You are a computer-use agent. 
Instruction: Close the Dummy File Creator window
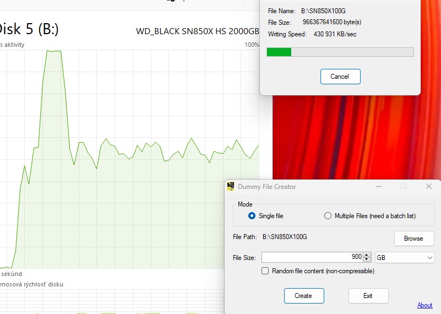pos(429,187)
